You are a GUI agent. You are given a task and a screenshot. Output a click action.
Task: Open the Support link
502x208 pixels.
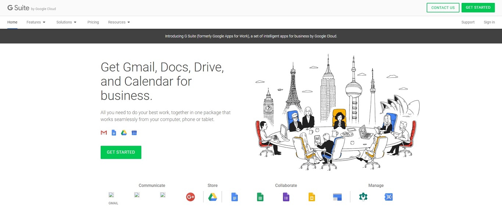(x=468, y=22)
